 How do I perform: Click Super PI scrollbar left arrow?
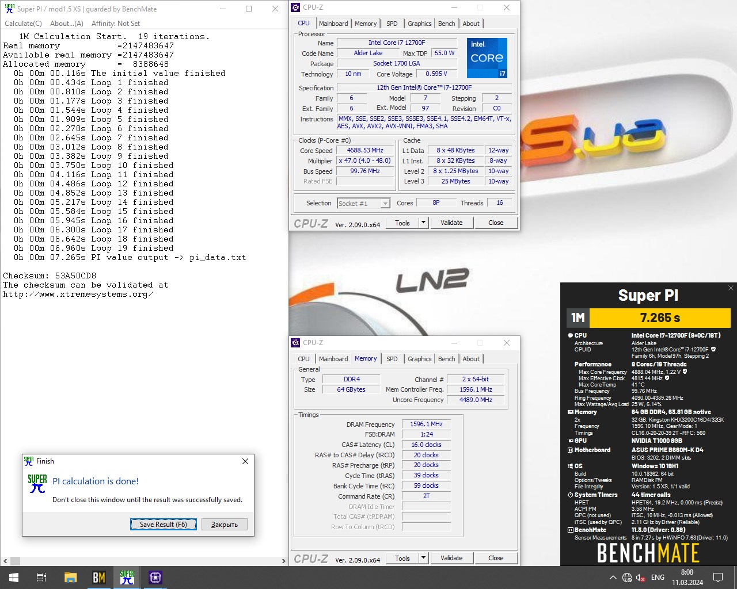click(5, 561)
